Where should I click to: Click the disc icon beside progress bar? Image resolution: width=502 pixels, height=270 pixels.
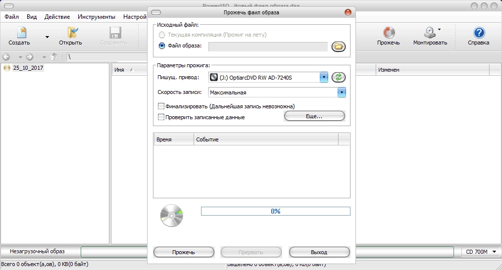pyautogui.click(x=172, y=215)
